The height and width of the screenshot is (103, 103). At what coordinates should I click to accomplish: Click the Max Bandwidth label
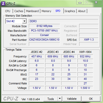[x=17, y=31]
